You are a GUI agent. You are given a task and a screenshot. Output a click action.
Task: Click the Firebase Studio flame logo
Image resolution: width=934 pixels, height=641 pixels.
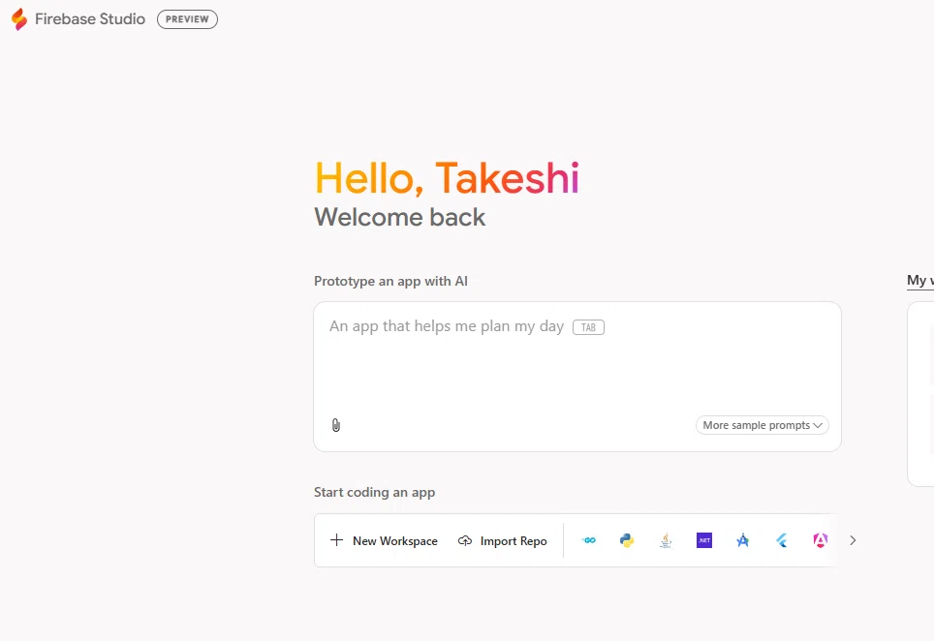coord(19,19)
